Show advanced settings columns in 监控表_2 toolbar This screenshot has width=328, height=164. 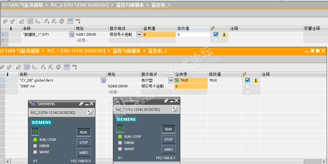point(34,67)
